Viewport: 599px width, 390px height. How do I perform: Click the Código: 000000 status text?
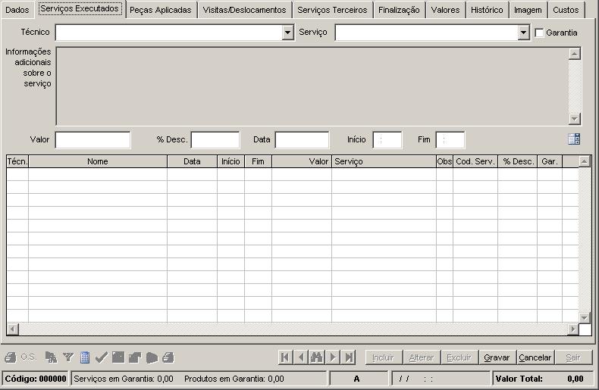click(x=36, y=379)
